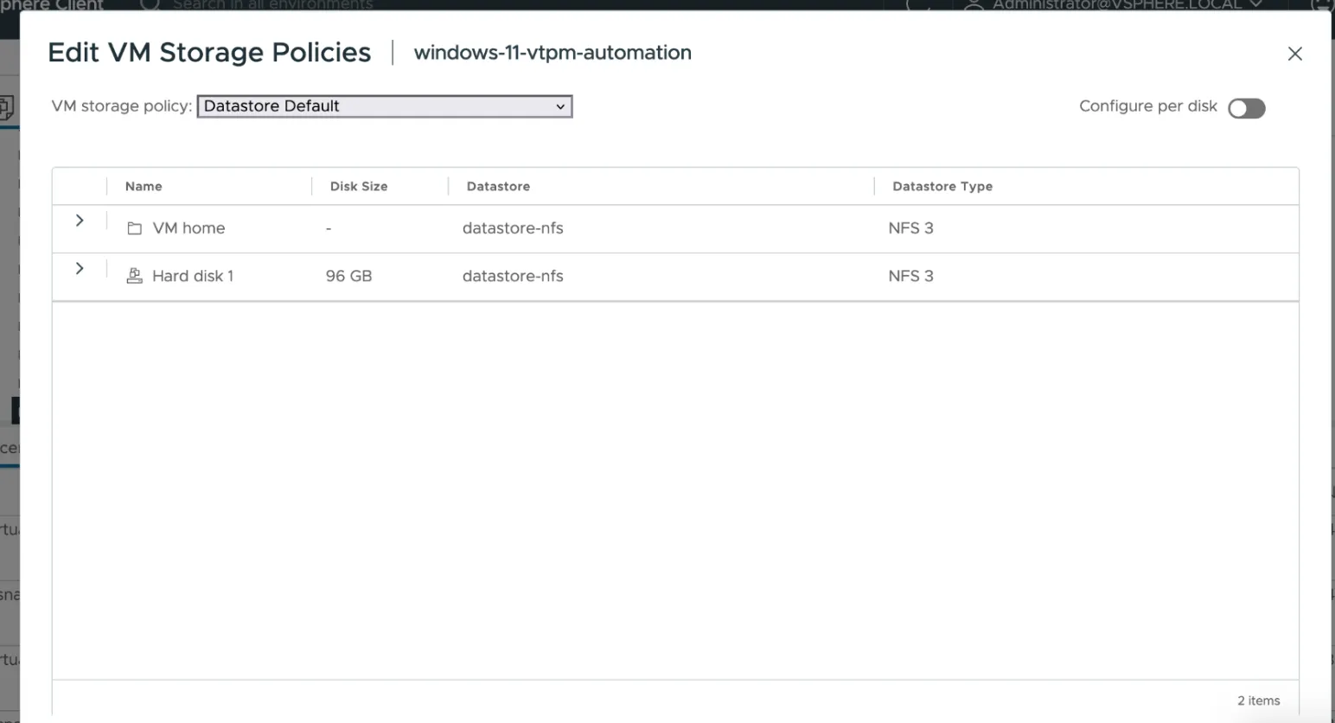Click the VM home folder icon
1335x723 pixels.
click(x=134, y=228)
